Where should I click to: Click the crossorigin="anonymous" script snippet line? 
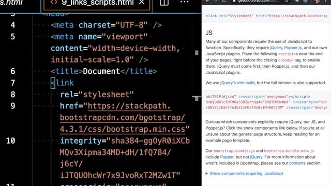(x=258, y=97)
